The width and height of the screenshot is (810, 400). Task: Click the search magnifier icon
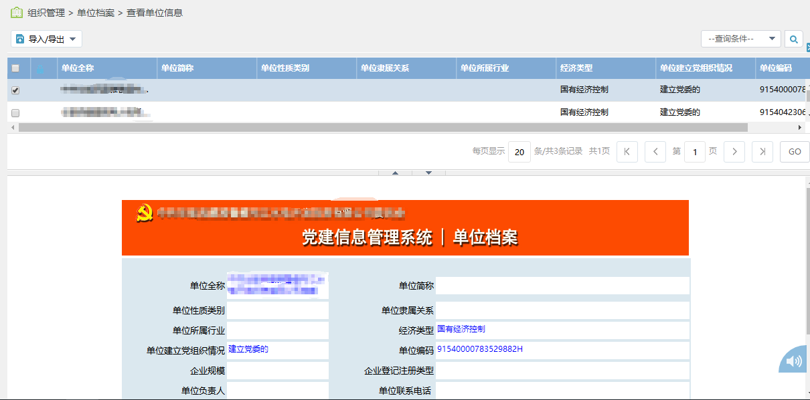pyautogui.click(x=793, y=39)
